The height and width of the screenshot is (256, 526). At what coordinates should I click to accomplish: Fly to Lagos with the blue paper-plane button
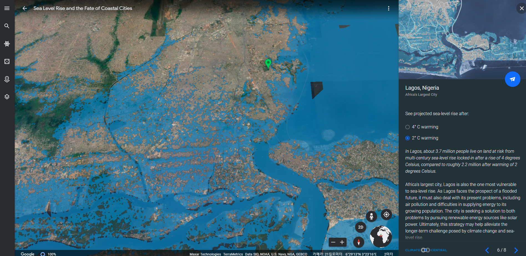512,79
